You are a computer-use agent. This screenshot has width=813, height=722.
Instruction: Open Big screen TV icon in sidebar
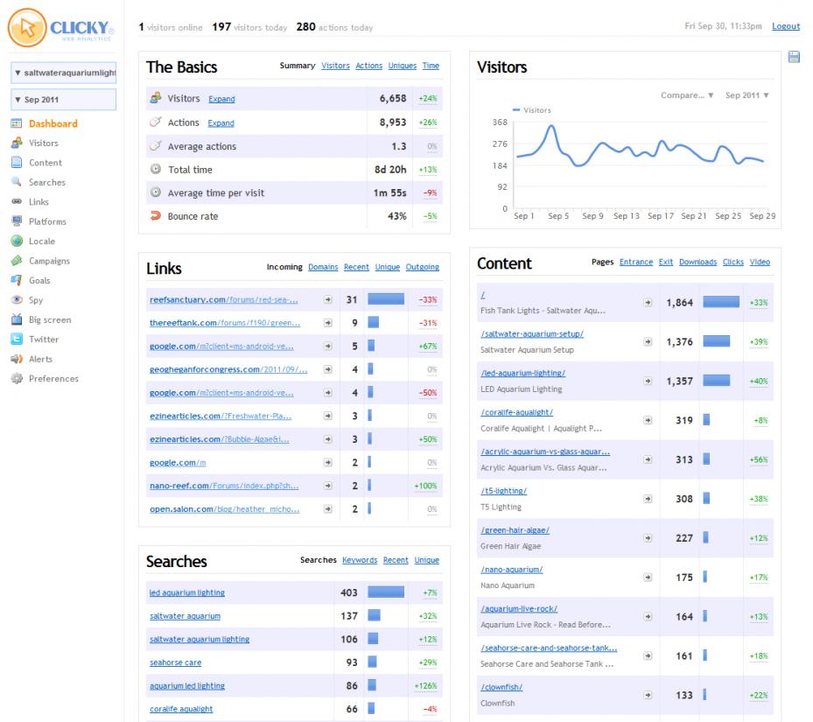(18, 319)
